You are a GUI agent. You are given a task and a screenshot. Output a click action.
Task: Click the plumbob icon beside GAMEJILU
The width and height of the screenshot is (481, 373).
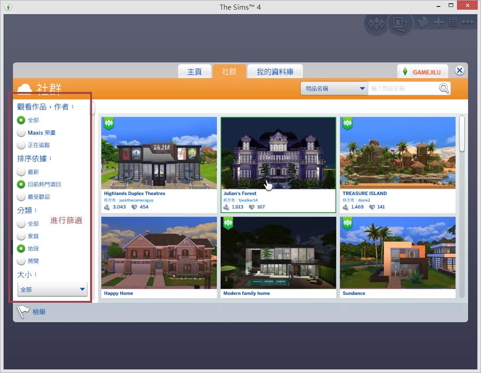click(x=405, y=72)
